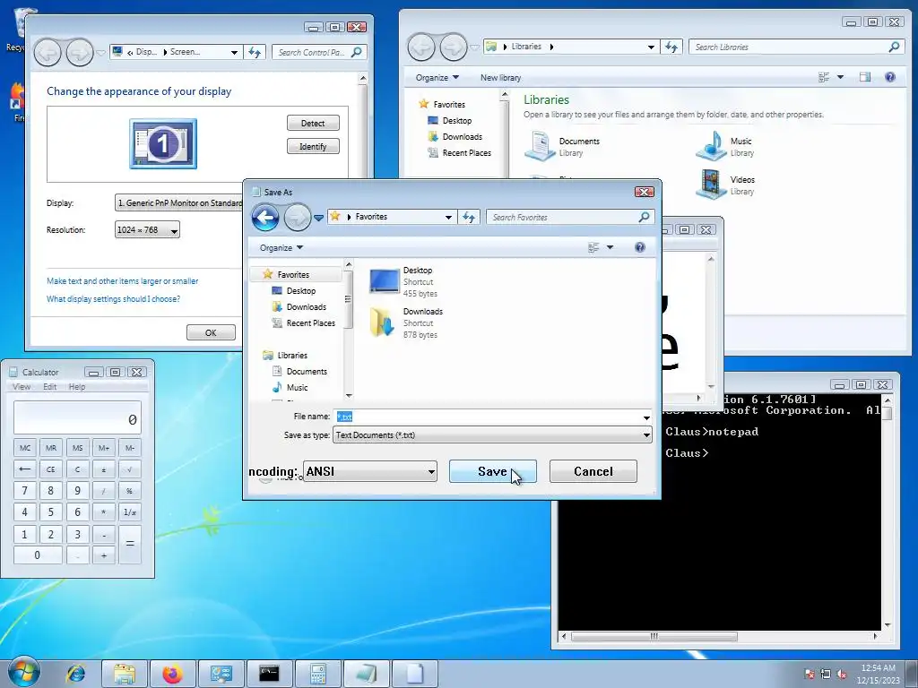Open the Documents library icon
The width and height of the screenshot is (918, 688).
click(x=539, y=146)
